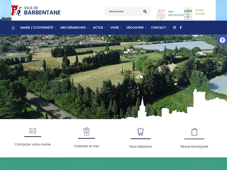Image resolution: width=227 pixels, height=170 pixels.
Task: Select the Découvrir menu item
Action: pos(136,28)
